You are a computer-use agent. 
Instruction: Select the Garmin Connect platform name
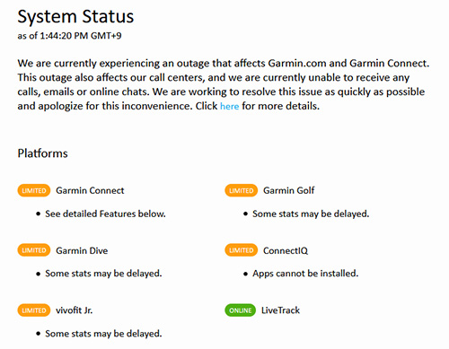click(90, 190)
